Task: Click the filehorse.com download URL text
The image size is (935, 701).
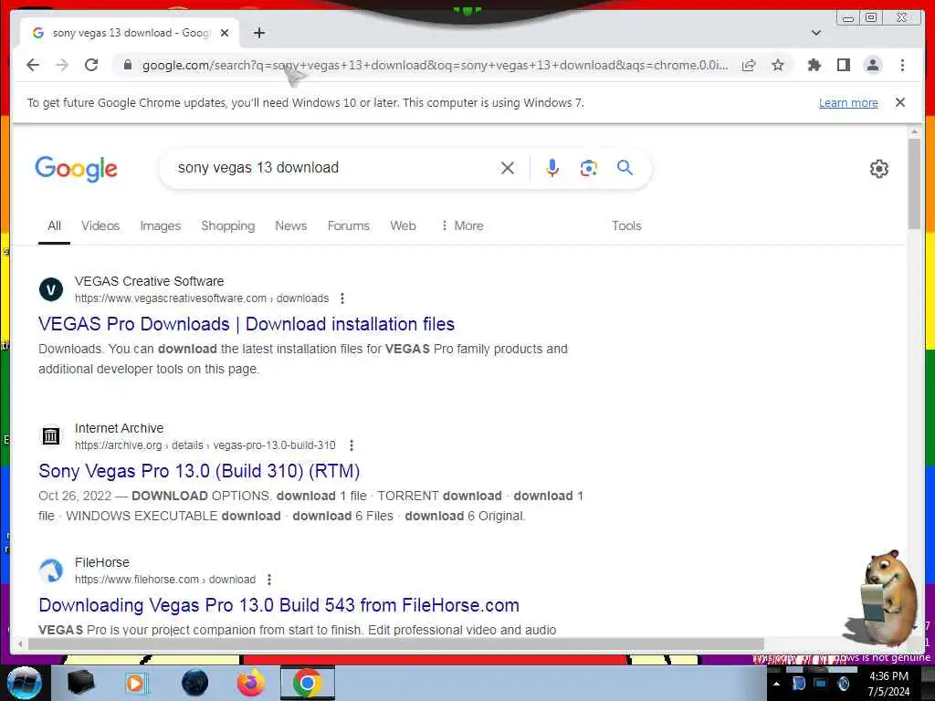Action: coord(165,580)
